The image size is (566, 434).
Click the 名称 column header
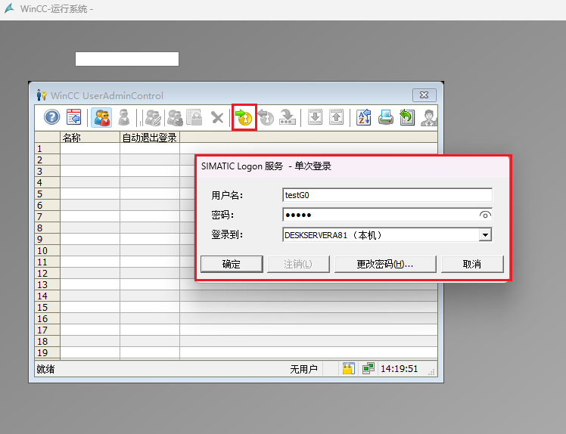pos(89,138)
